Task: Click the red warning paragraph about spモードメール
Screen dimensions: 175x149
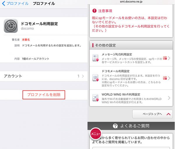Action: click(131, 24)
